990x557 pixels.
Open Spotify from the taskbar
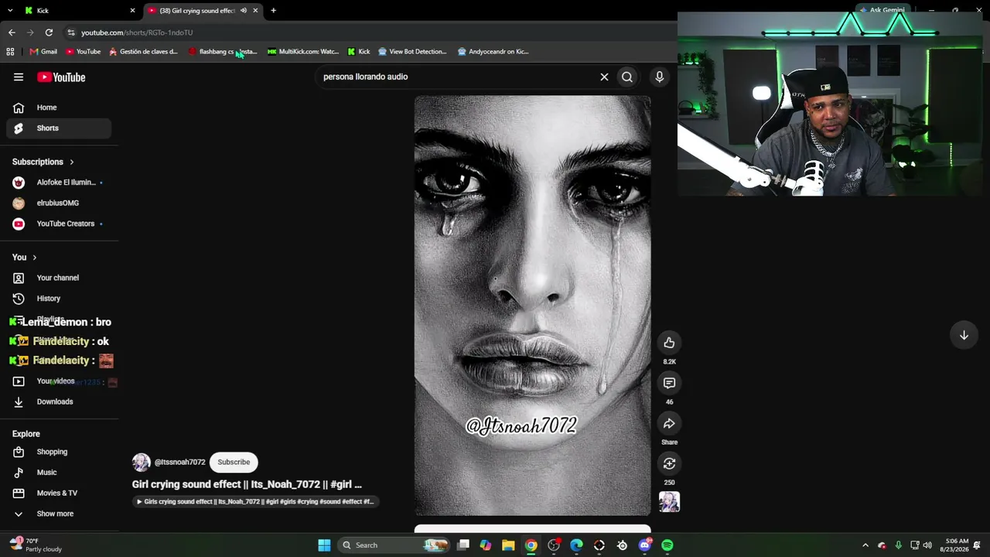point(667,545)
